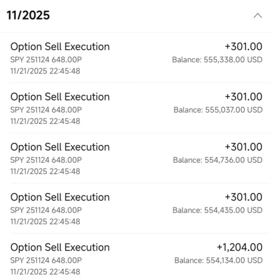Screen dimensions: 270x279
Task: Select Balance: 554,736.00 USD text
Action: 218,160
